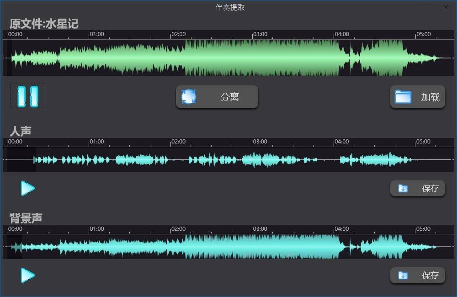Jump to 02:00 on the original file timeline

178,34
